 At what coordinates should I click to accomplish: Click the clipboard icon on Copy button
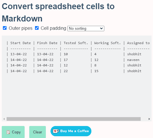pos(8,132)
